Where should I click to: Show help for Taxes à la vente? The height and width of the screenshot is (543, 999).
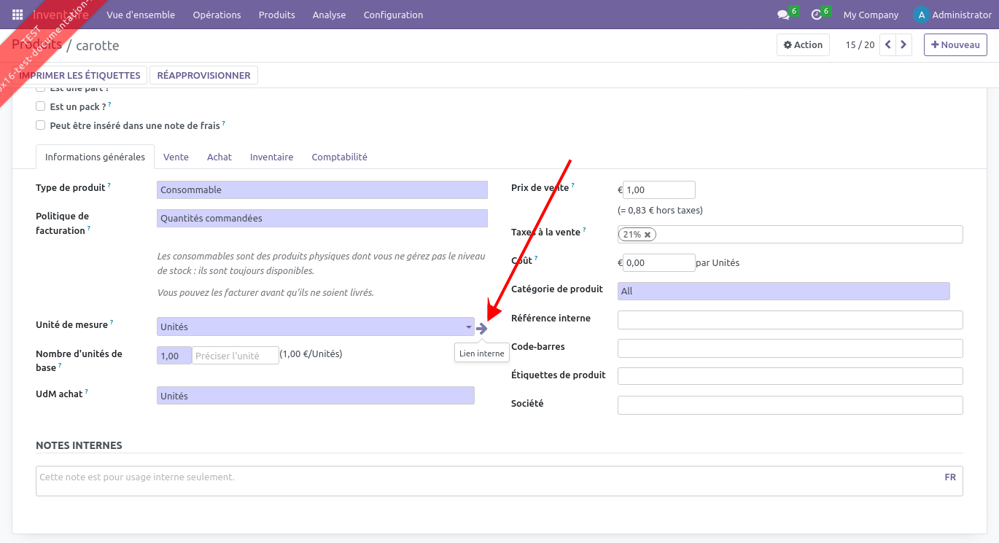coord(585,230)
